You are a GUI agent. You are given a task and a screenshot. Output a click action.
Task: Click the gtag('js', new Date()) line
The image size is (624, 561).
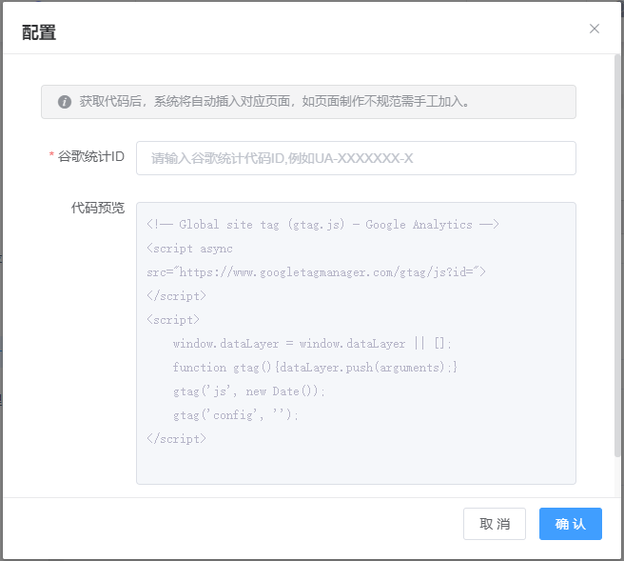tap(248, 391)
